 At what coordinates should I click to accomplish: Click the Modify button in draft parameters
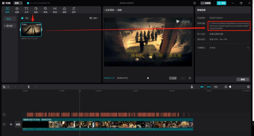point(243,80)
